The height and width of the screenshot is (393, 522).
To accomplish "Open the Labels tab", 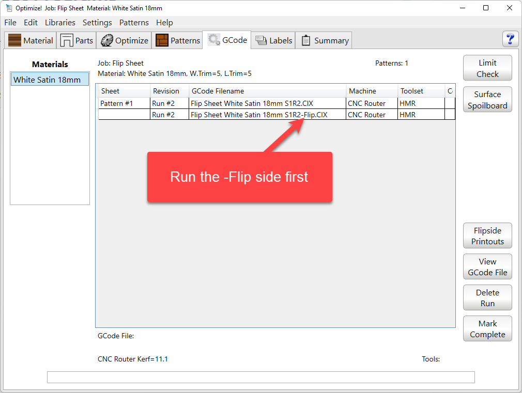I will (274, 41).
